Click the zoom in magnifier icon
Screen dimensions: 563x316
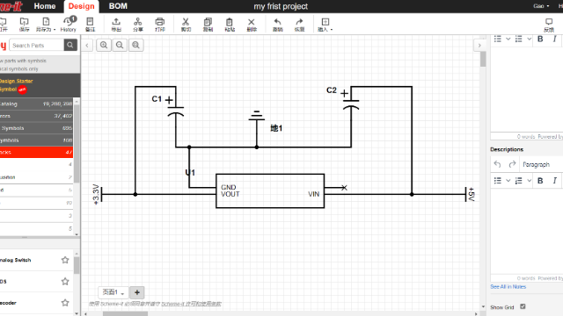pyautogui.click(x=104, y=45)
